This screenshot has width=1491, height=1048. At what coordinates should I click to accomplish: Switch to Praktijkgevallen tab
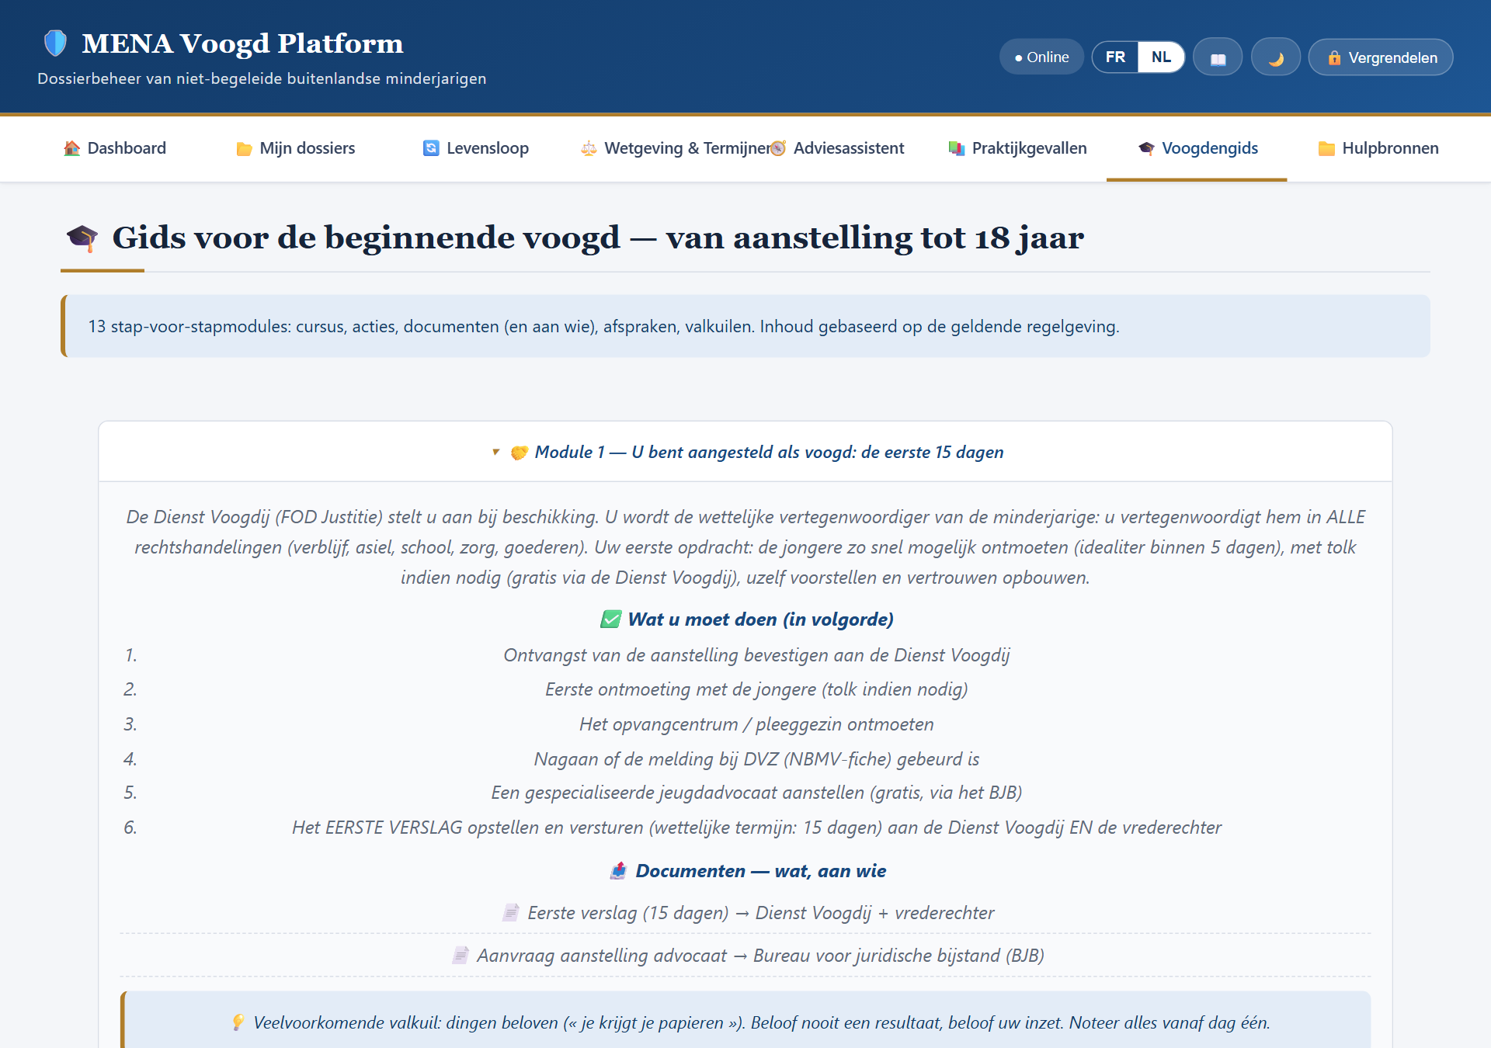coord(1017,148)
